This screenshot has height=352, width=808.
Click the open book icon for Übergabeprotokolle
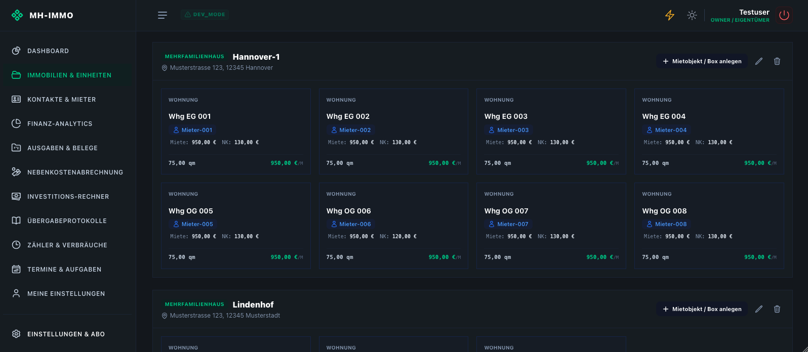(16, 221)
